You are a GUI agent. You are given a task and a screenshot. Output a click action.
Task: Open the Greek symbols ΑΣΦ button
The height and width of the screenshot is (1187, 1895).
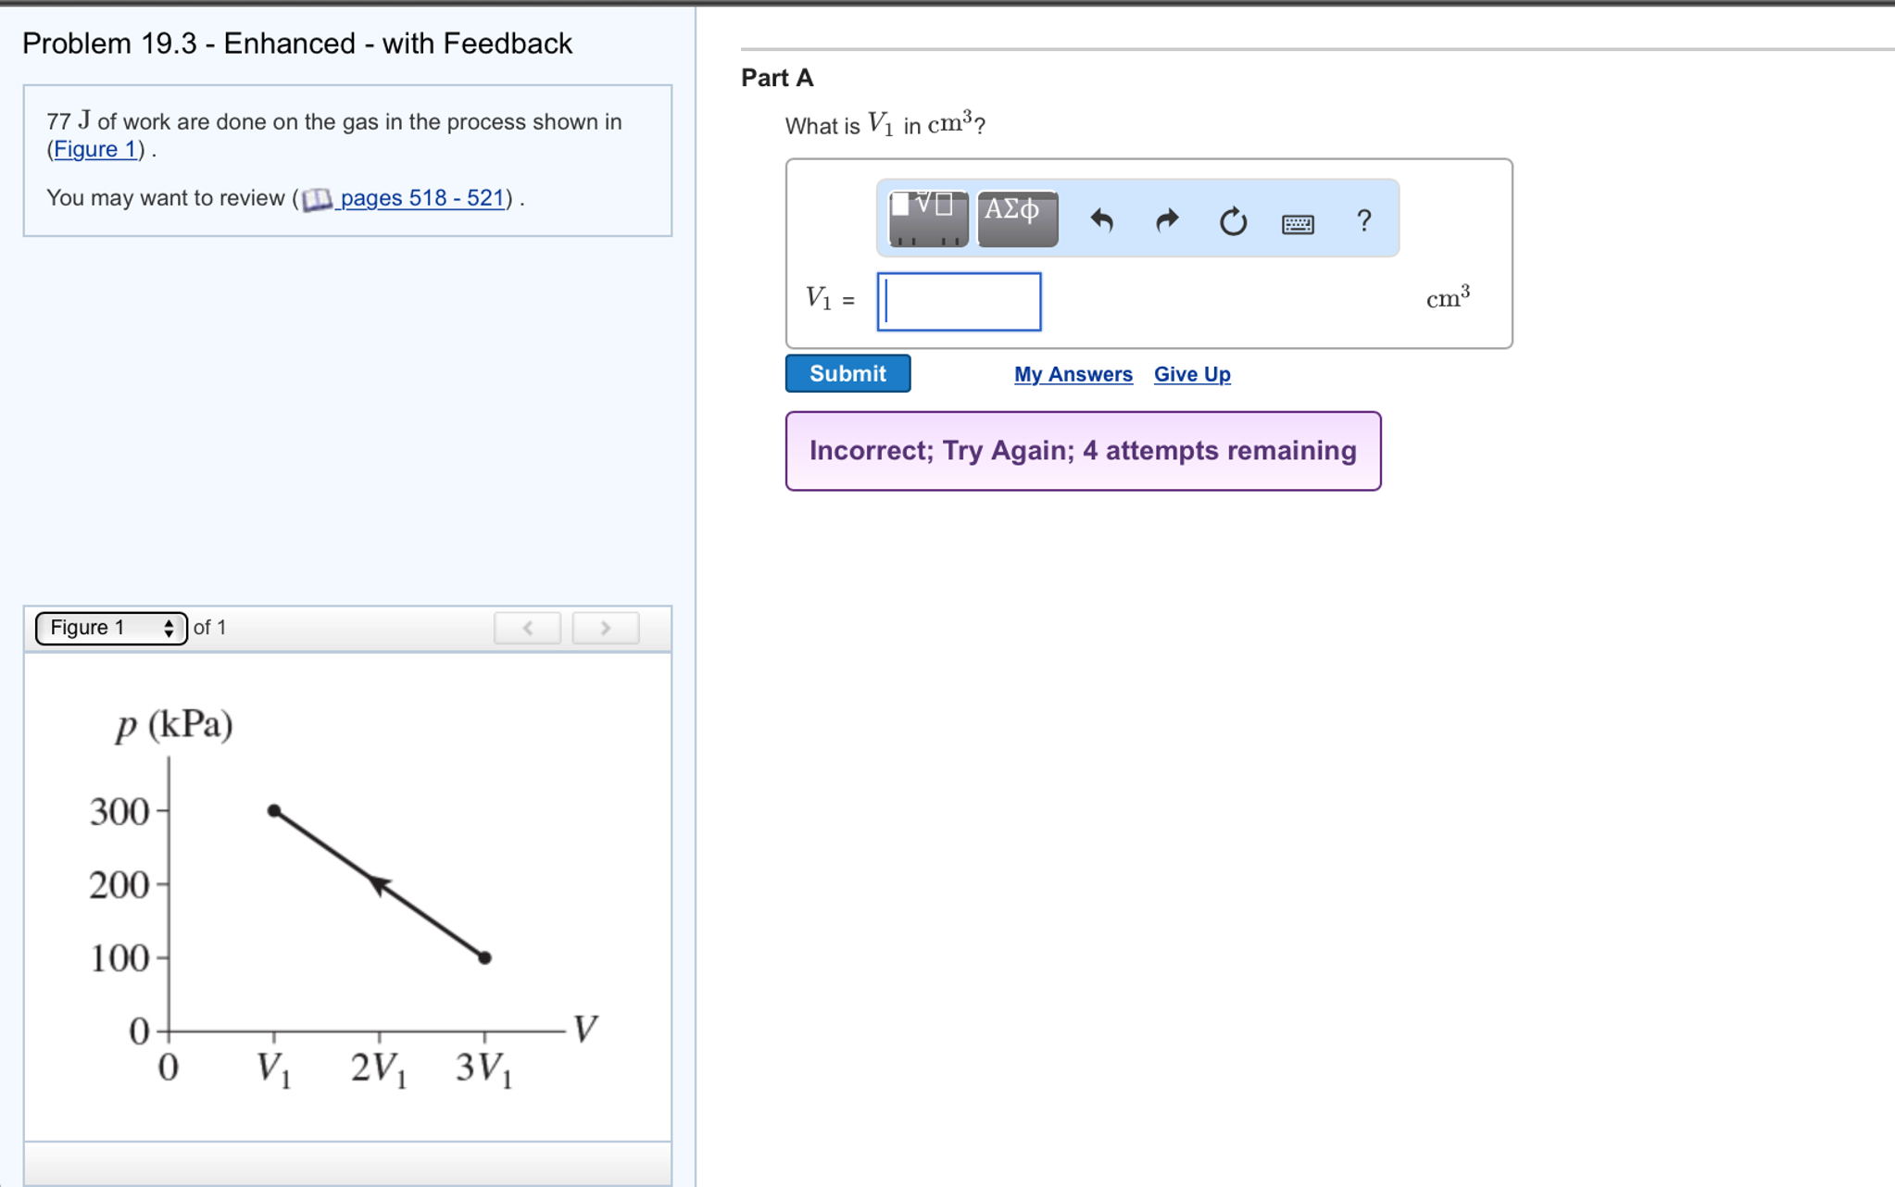[x=1017, y=219]
